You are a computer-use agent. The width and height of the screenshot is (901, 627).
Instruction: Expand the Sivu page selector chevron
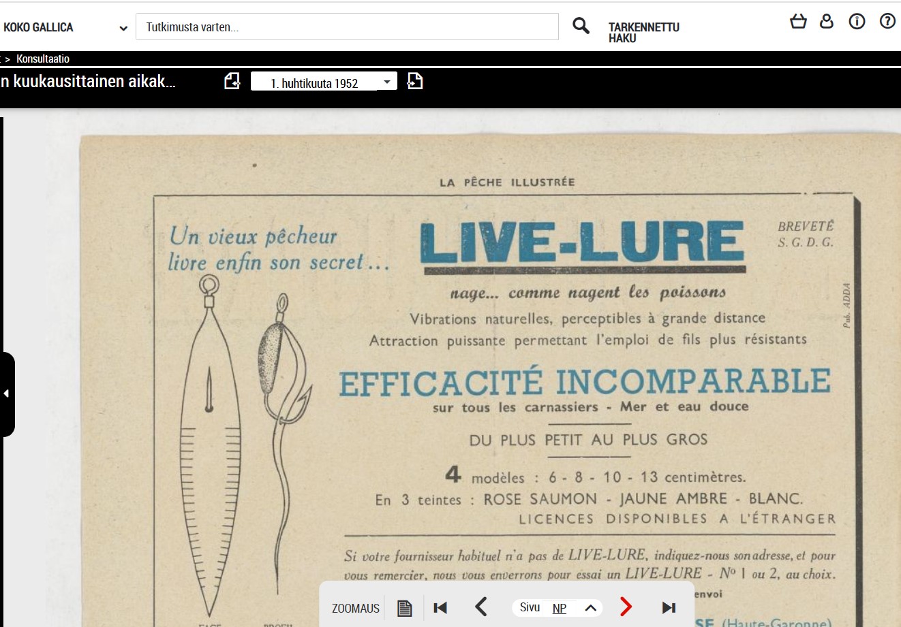(591, 608)
